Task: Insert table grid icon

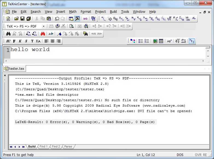Action: pyautogui.click(x=161, y=41)
